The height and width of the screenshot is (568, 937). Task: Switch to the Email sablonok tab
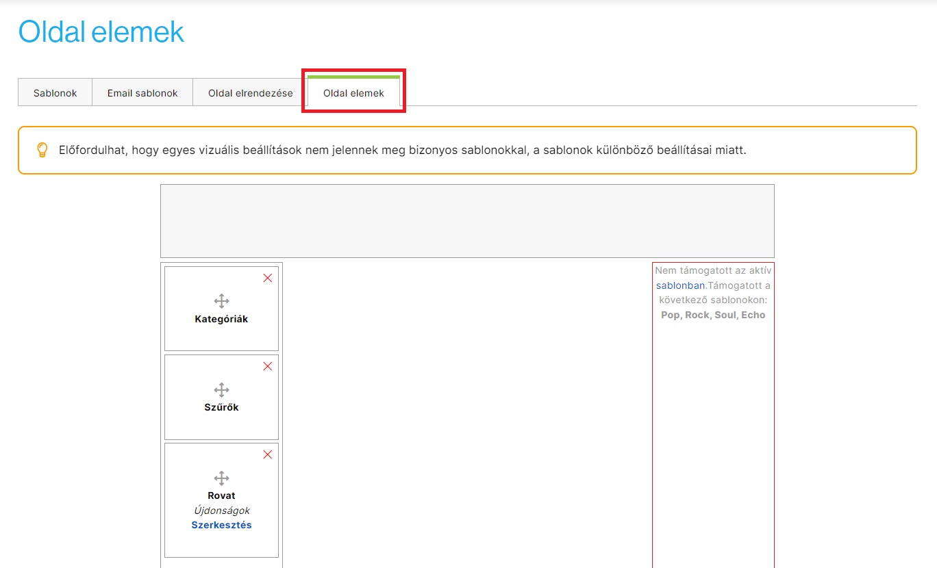(142, 93)
